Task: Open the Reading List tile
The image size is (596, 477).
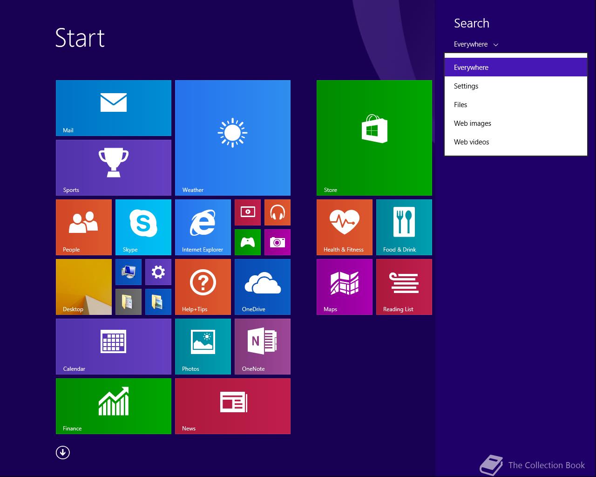Action: tap(404, 287)
